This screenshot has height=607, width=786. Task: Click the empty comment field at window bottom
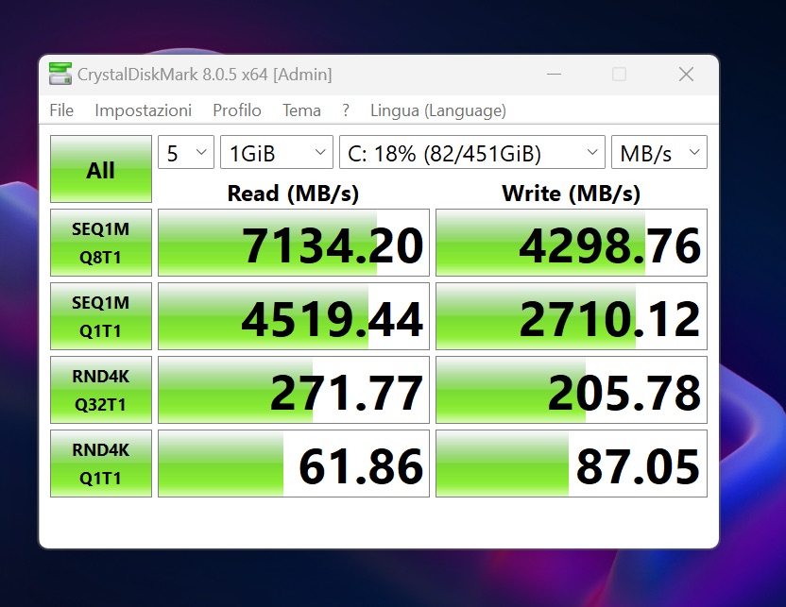pyautogui.click(x=379, y=522)
